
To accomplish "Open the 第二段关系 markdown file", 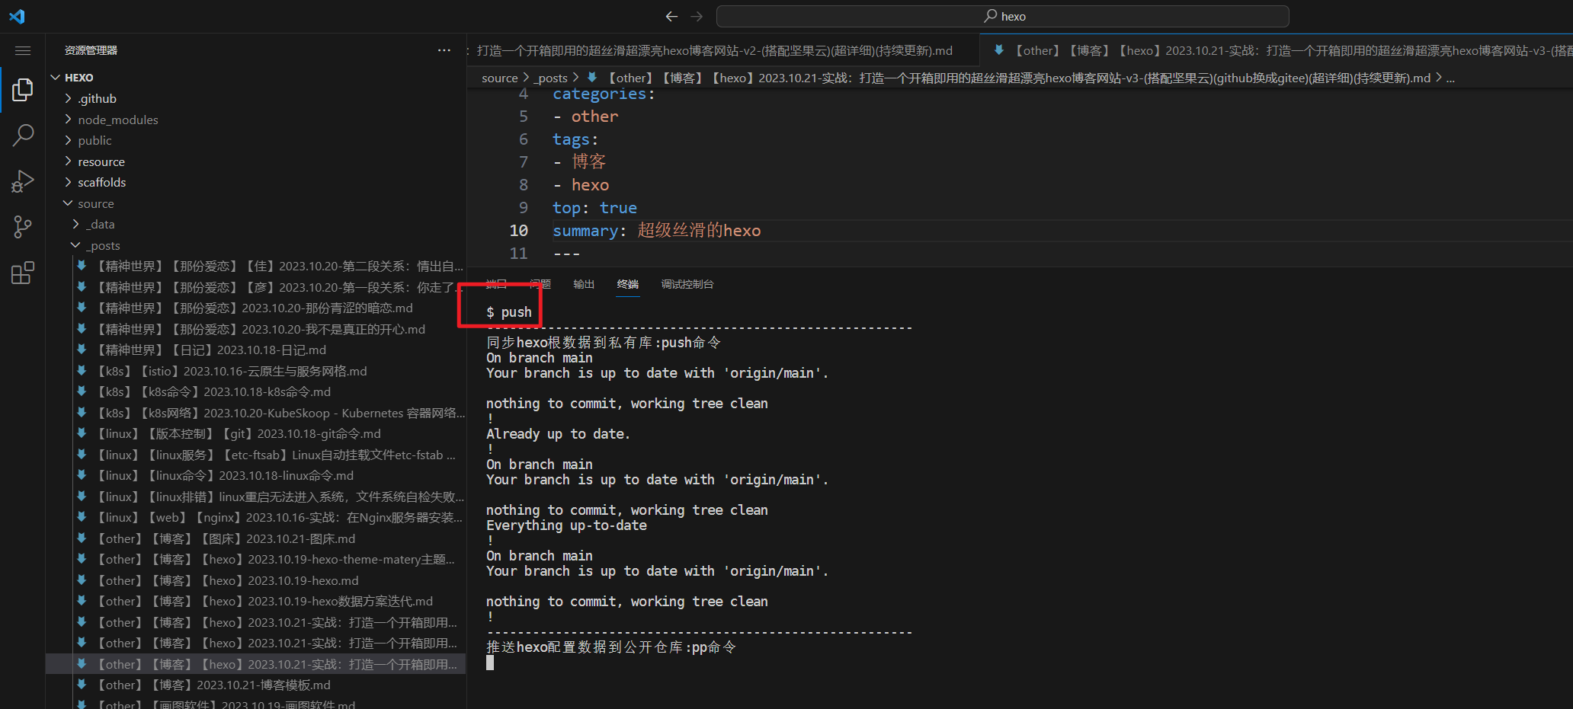I will click(x=256, y=266).
